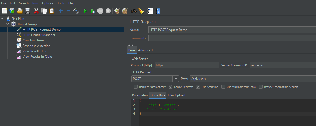Click the Cut scissors icon

[36, 11]
